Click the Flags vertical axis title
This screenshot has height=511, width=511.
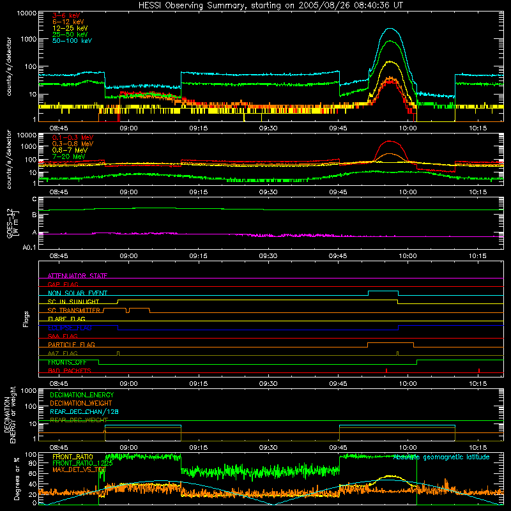click(26, 319)
